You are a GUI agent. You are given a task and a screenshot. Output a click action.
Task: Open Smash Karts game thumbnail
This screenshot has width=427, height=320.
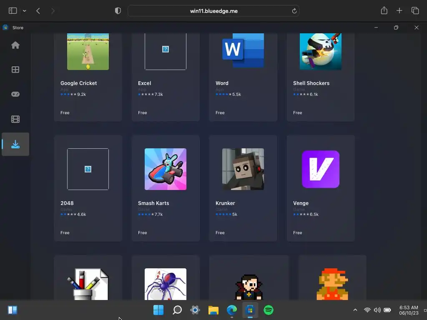pyautogui.click(x=166, y=169)
